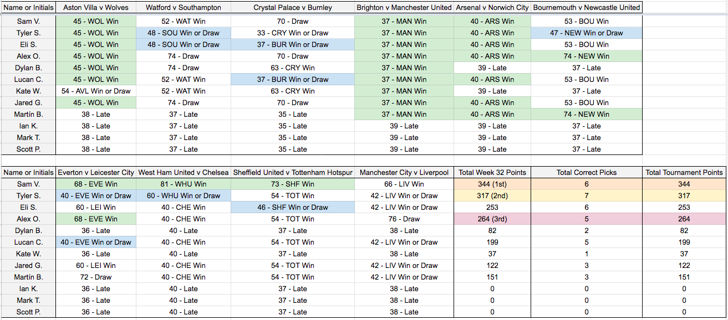This screenshot has height=320, width=728.
Task: Click the Manchester City v Liverpool header
Action: (404, 173)
